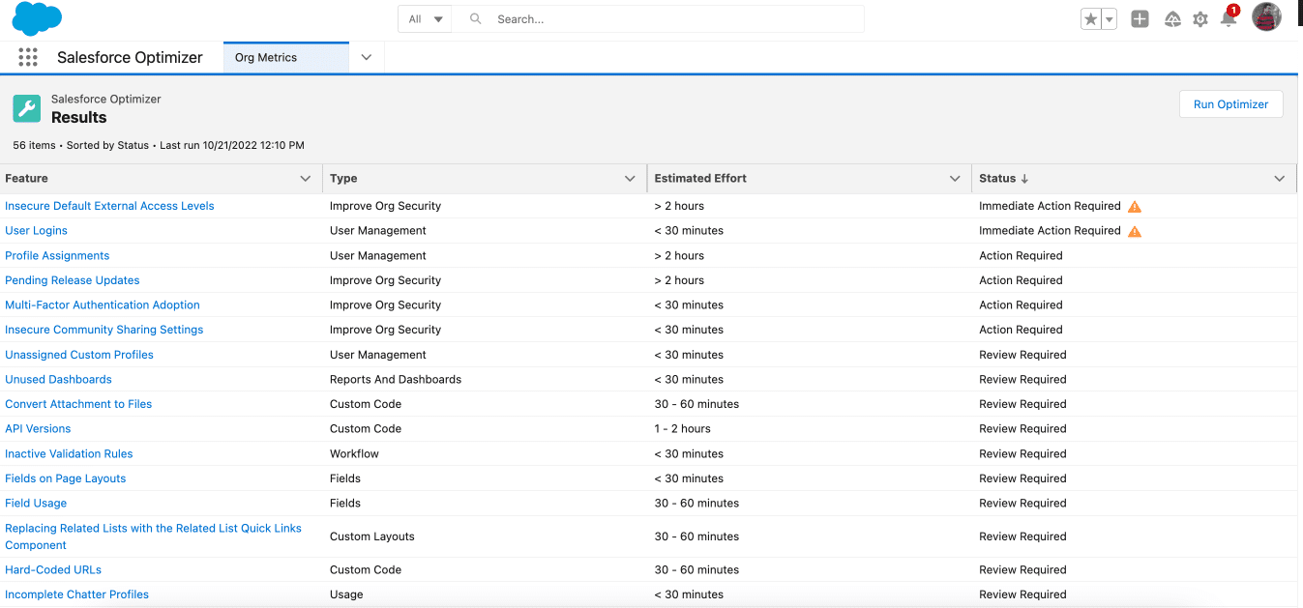Open the User Logins feature link
The height and width of the screenshot is (608, 1303).
[x=36, y=231]
